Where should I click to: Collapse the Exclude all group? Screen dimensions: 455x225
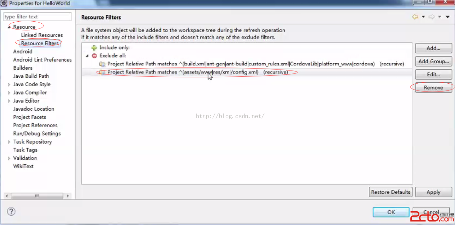tap(87, 56)
